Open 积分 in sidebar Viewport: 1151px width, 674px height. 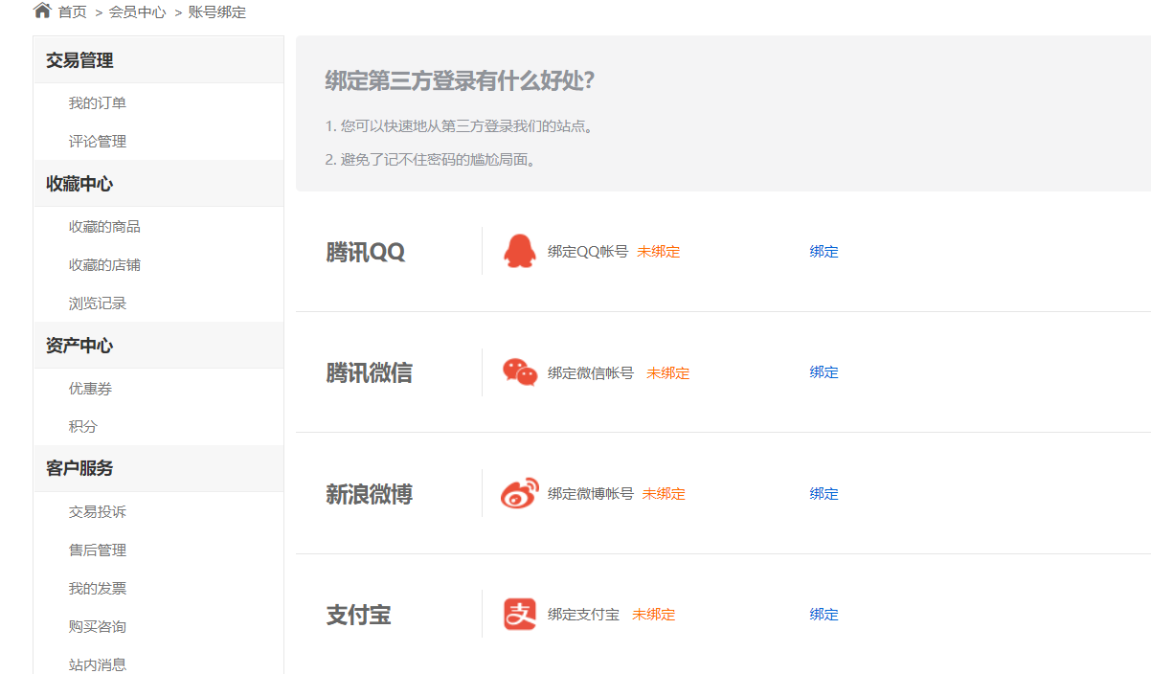tap(82, 427)
